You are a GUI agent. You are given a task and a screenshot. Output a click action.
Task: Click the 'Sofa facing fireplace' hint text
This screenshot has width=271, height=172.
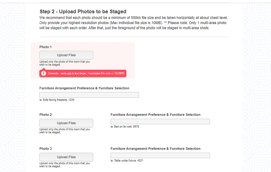click(57, 100)
